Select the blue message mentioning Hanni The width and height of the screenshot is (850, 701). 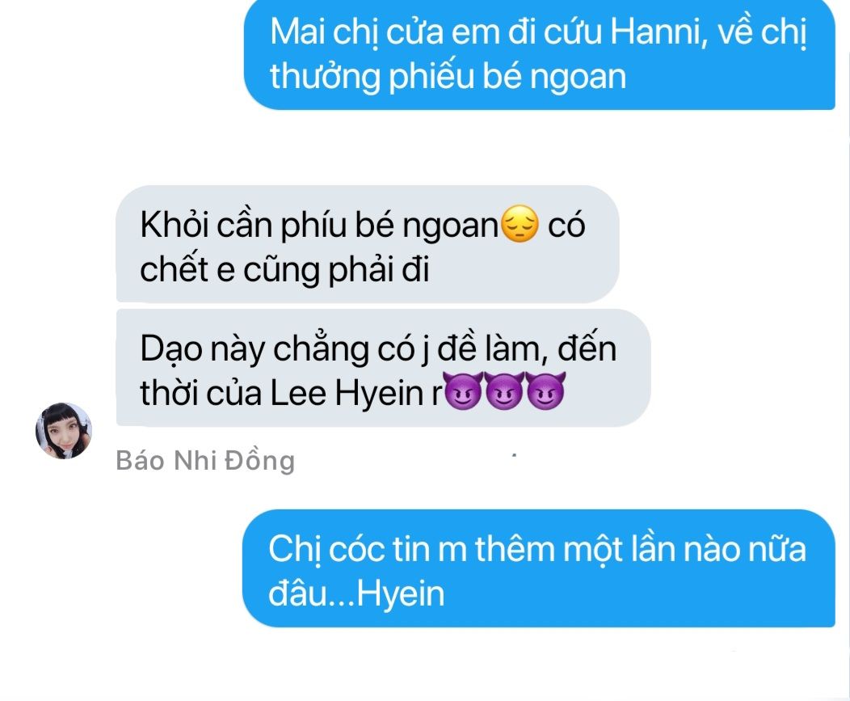(x=540, y=54)
